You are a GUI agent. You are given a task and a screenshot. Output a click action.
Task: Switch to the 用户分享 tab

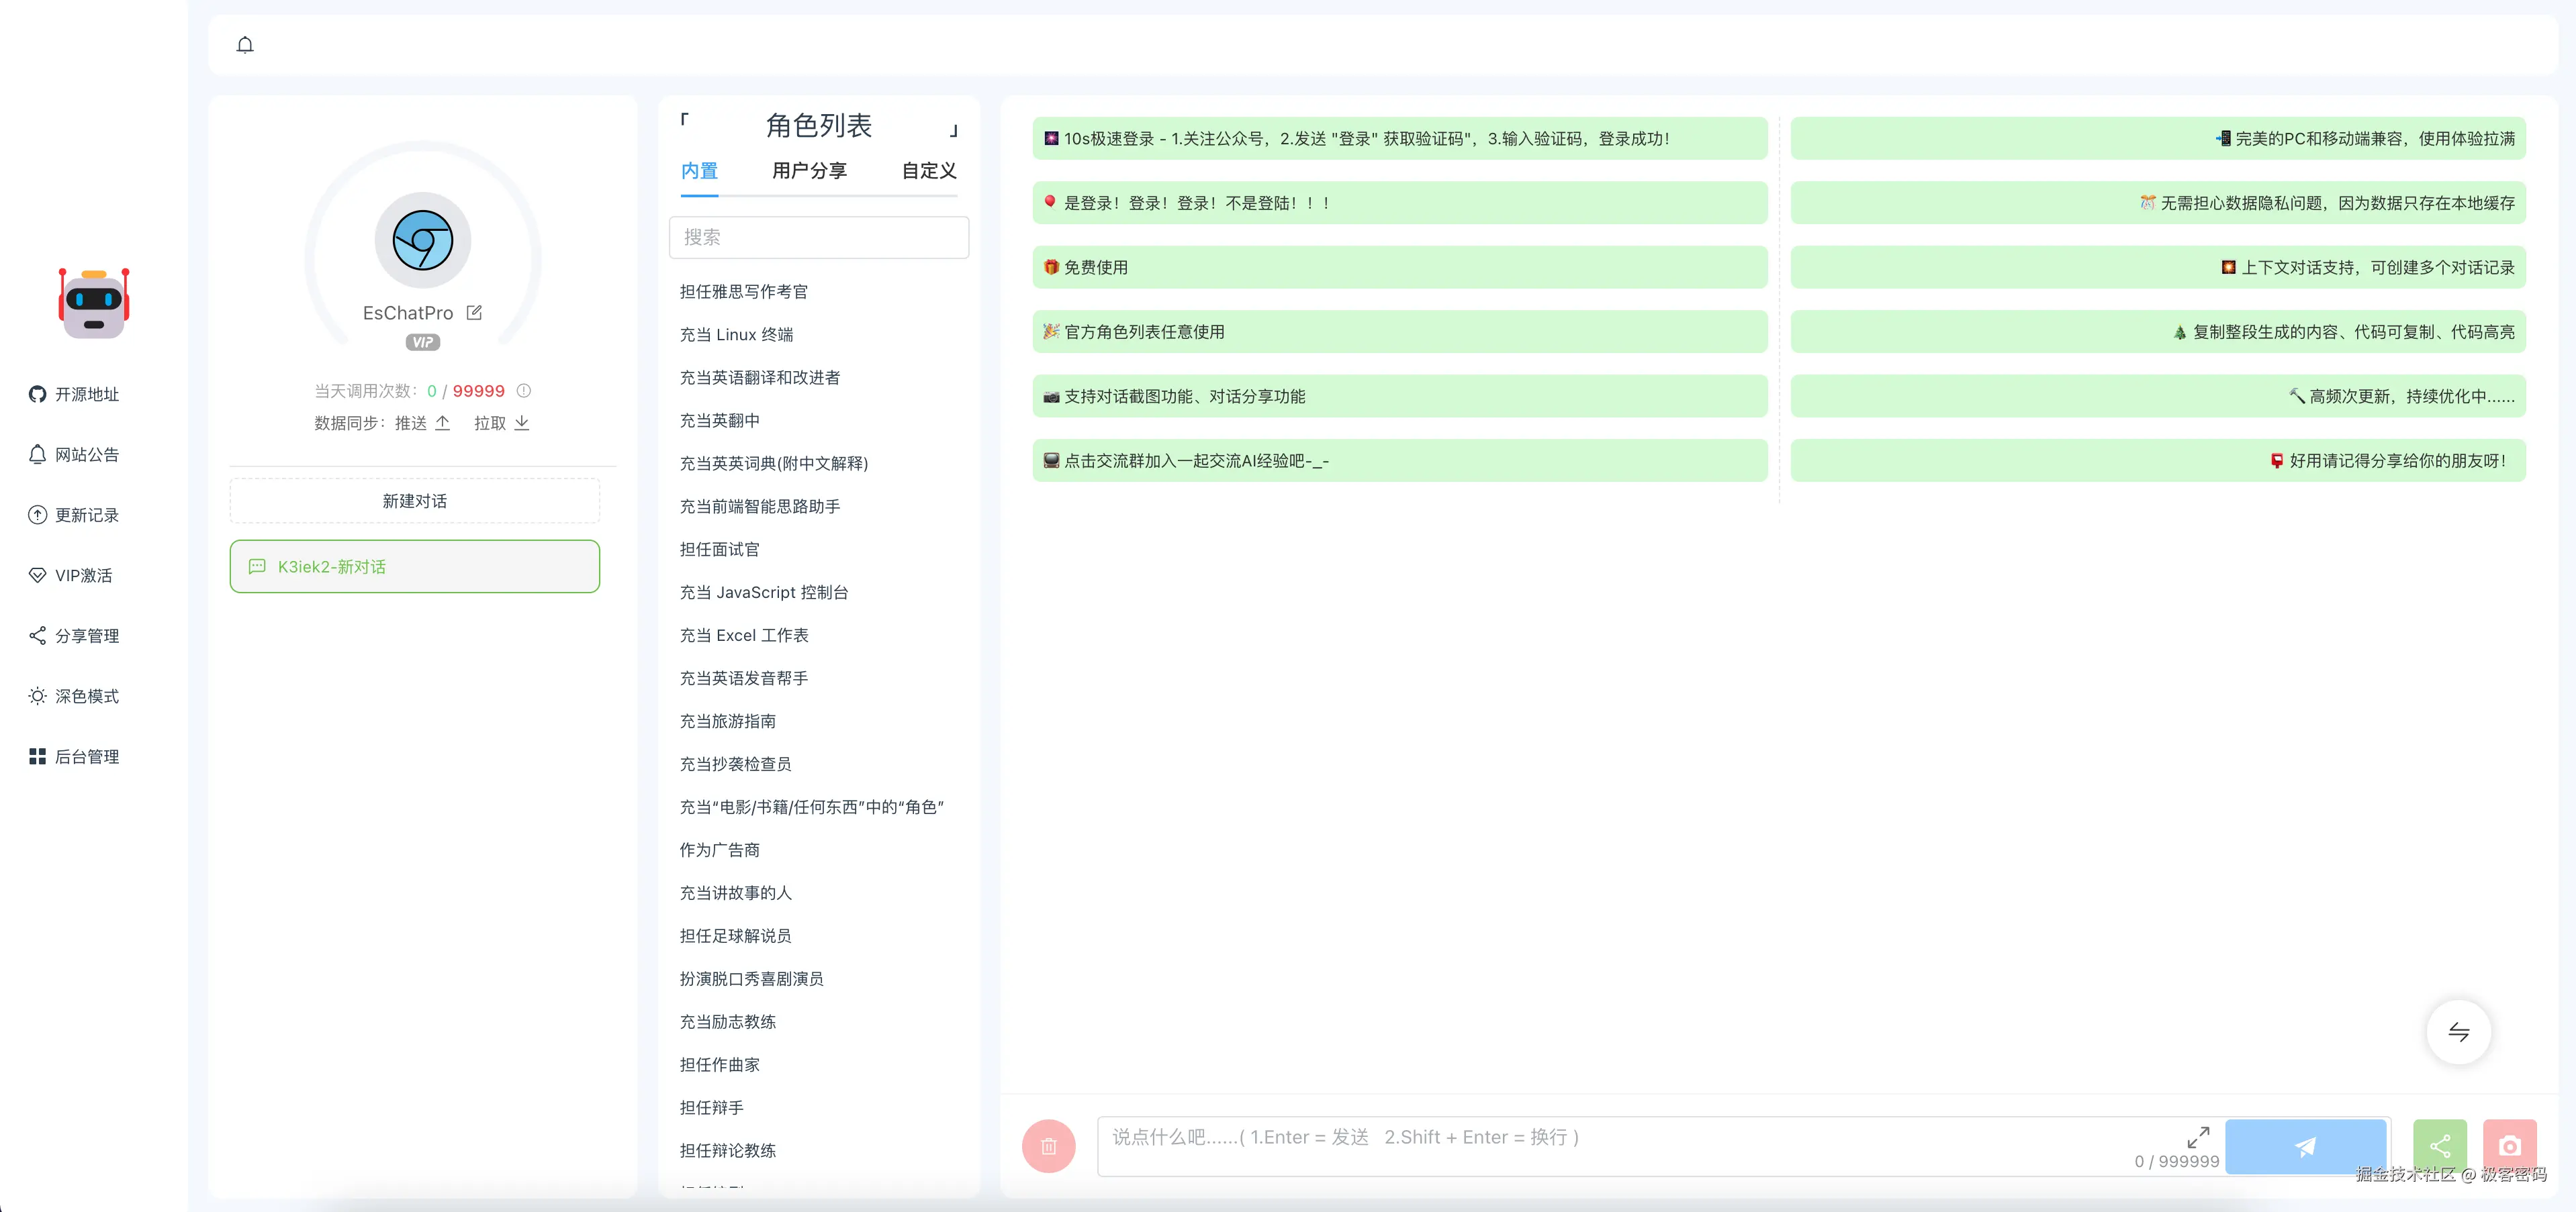809,171
